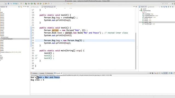Click the Display Selected Console icon

(x=172, y=73)
